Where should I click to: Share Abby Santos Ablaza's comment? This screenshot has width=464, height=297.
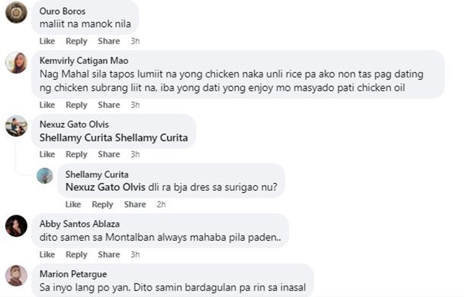(x=109, y=254)
